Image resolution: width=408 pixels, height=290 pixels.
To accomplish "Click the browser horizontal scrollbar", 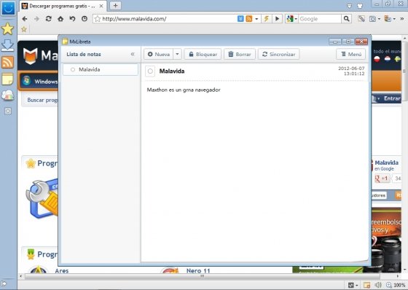I will click(203, 276).
